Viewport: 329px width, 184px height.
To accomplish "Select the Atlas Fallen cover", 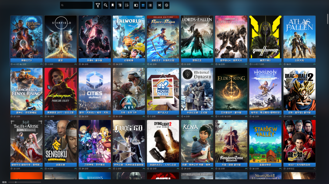I will tap(299, 37).
